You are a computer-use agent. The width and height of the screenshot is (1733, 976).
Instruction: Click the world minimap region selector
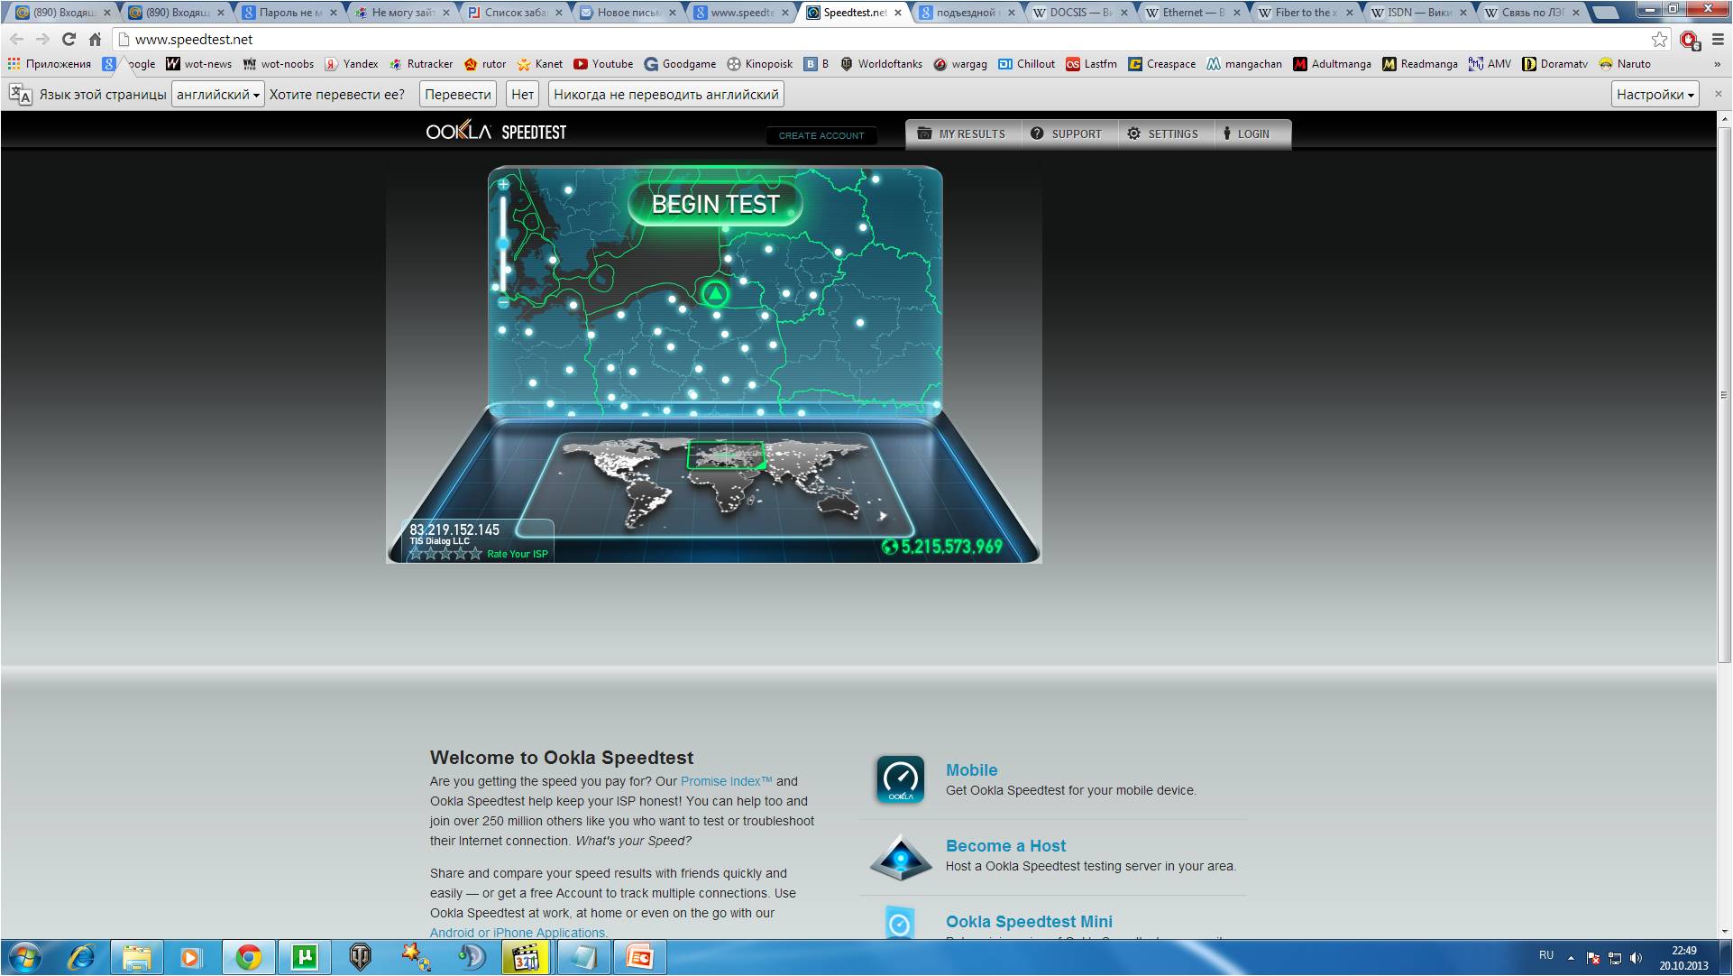pyautogui.click(x=726, y=456)
